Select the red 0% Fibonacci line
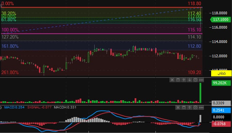Image resolution: width=232 pixels, height=133 pixels. (101, 7)
